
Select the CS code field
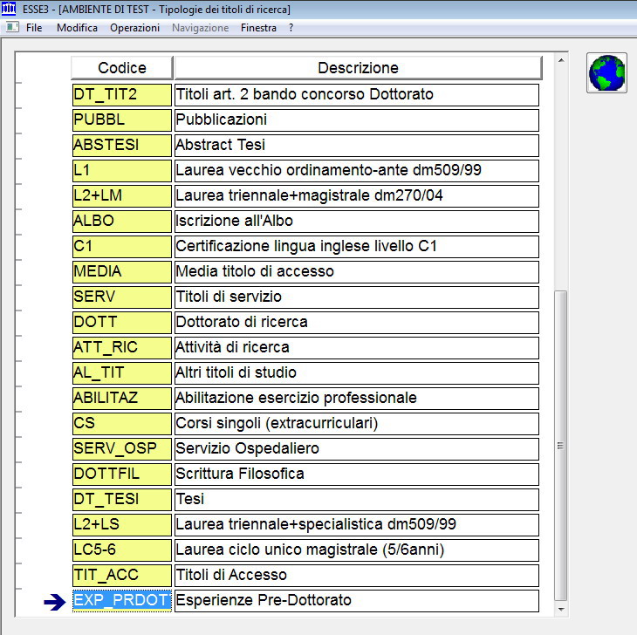[x=122, y=423]
